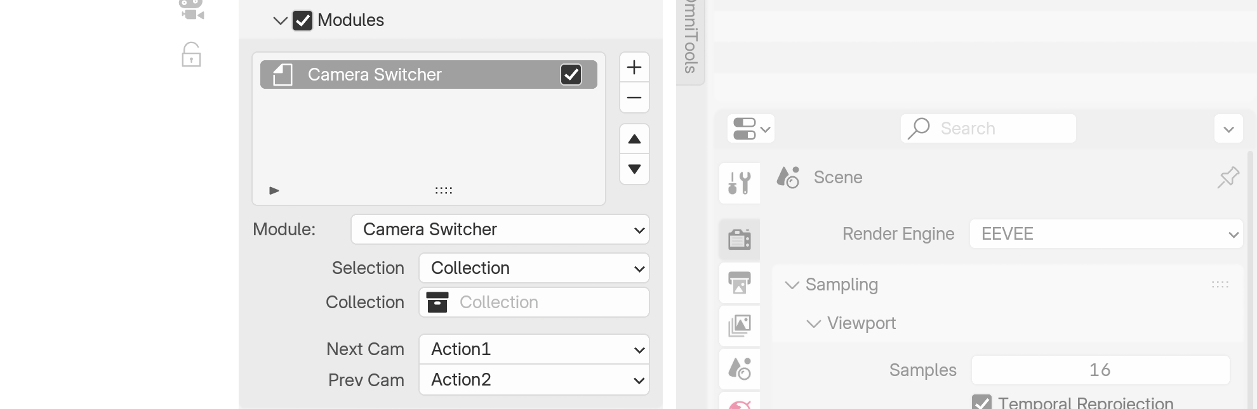
Task: Open the Next Cam Action1 dropdown
Action: [x=534, y=349]
